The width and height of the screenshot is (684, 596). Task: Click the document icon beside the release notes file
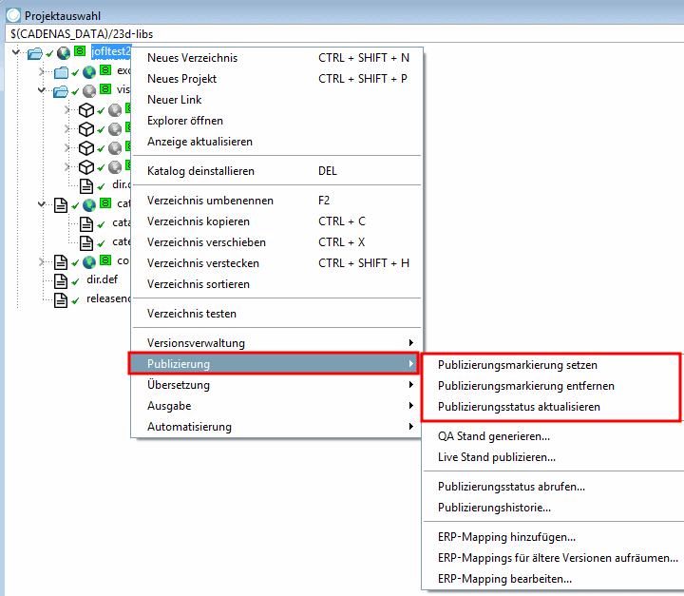(61, 300)
